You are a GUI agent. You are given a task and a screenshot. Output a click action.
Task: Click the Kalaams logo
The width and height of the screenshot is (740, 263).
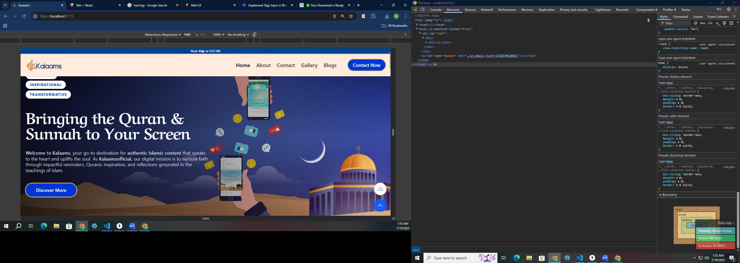point(44,65)
